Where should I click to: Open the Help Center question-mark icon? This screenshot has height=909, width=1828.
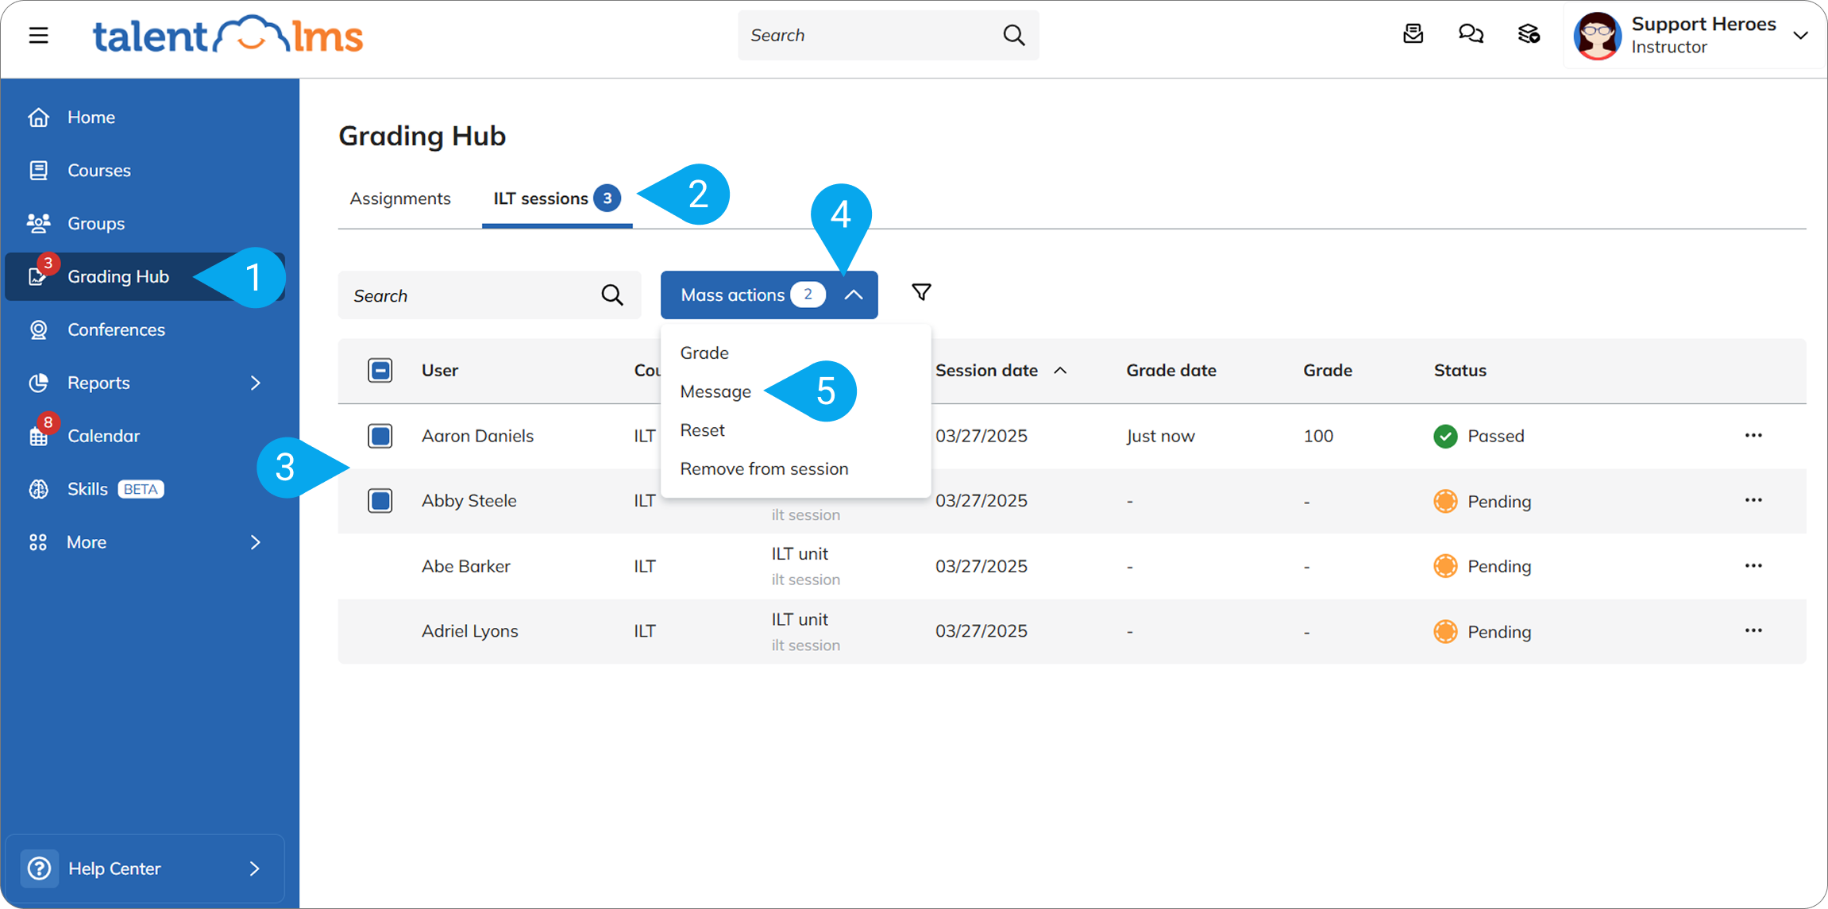click(x=39, y=869)
